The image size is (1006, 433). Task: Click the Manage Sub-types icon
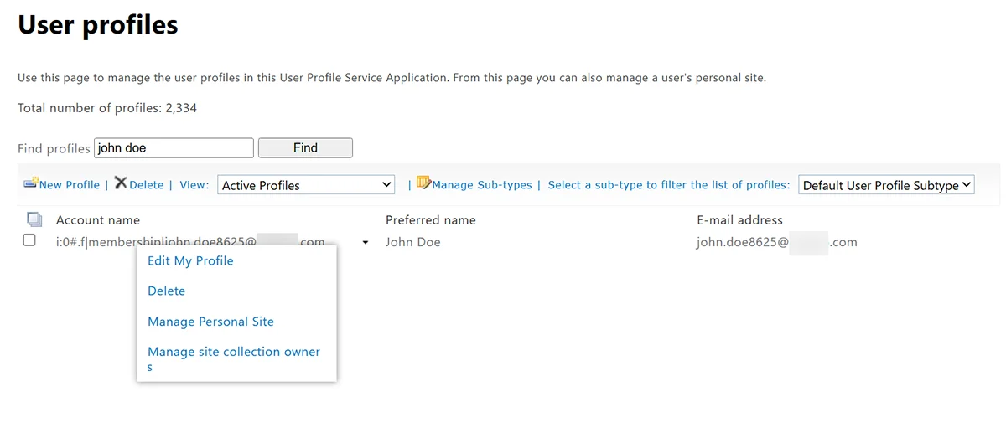[x=423, y=183]
